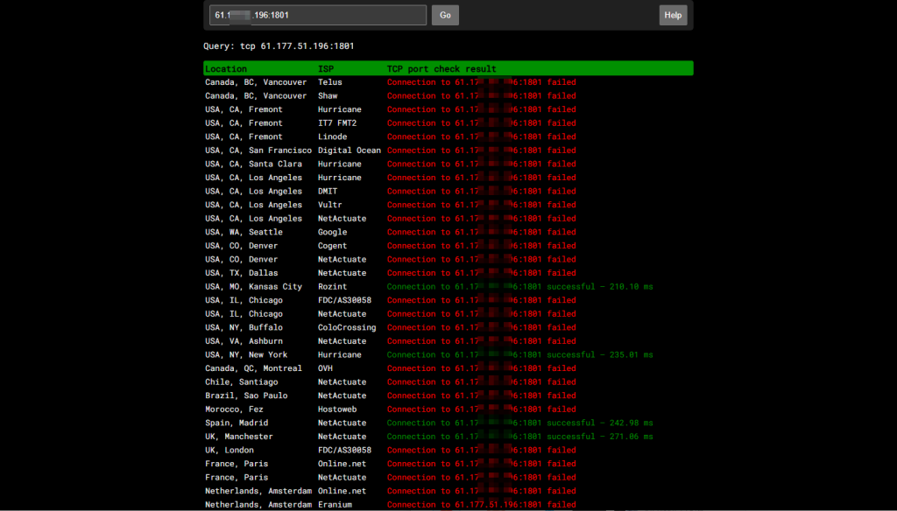897x511 pixels.
Task: Click the Location column header
Action: (226, 68)
